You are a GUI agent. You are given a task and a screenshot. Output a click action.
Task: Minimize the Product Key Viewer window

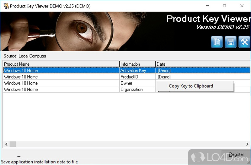pyautogui.click(x=207, y=6)
